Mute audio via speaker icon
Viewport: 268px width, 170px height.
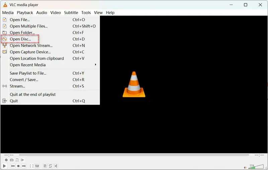245,168
